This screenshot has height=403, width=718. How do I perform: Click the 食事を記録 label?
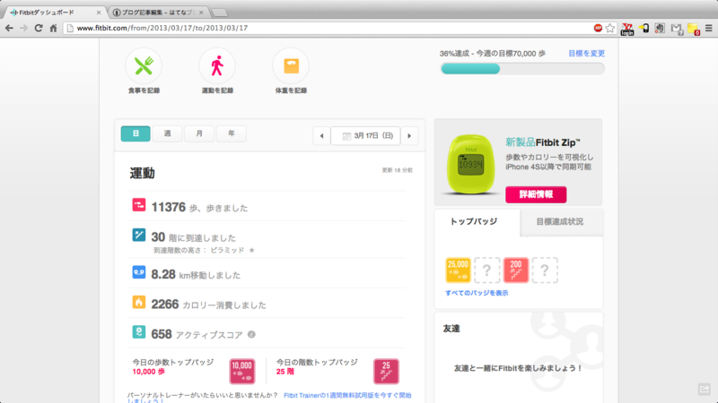[144, 90]
